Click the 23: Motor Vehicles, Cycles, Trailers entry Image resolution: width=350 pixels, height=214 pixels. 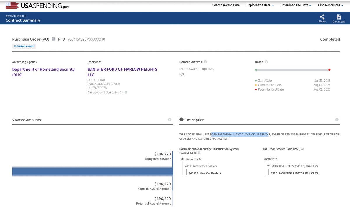click(292, 166)
